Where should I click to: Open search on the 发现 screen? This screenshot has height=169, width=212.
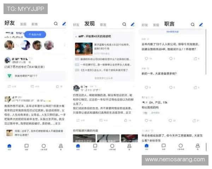[124, 24]
